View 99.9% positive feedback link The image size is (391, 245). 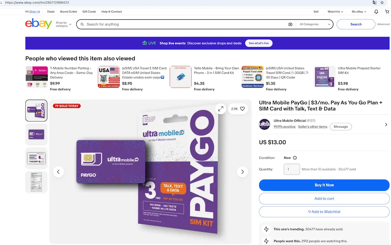[284, 127]
